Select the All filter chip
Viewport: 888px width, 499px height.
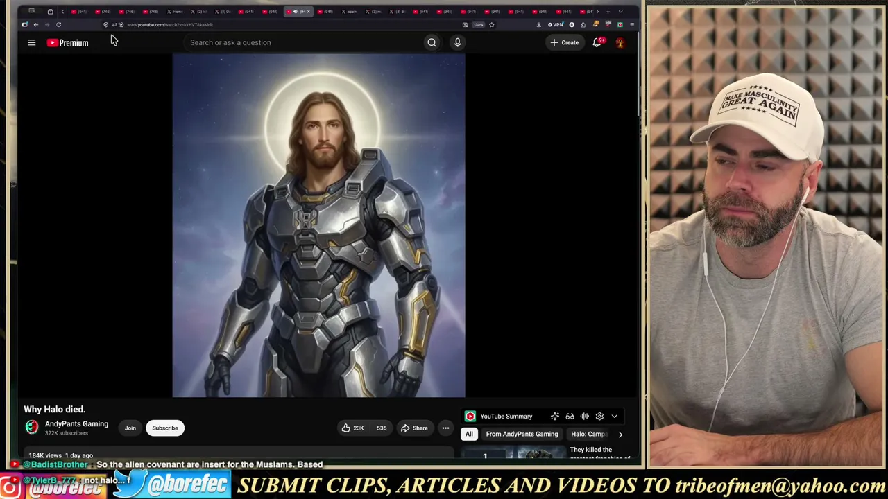[x=469, y=435]
